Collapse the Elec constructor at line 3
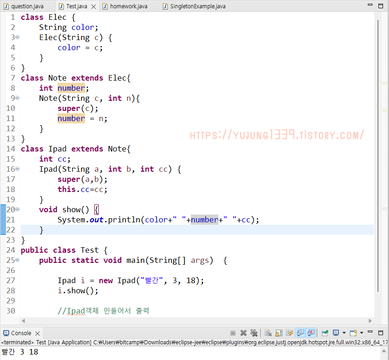 click(17, 37)
